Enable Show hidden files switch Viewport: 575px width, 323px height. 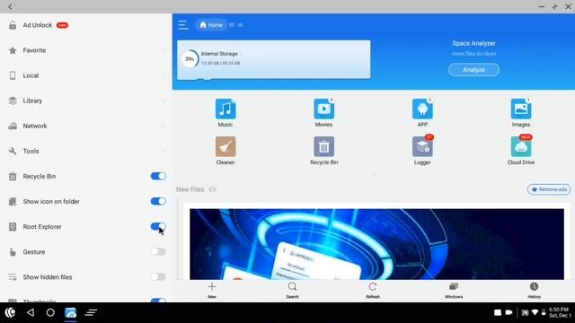(158, 277)
